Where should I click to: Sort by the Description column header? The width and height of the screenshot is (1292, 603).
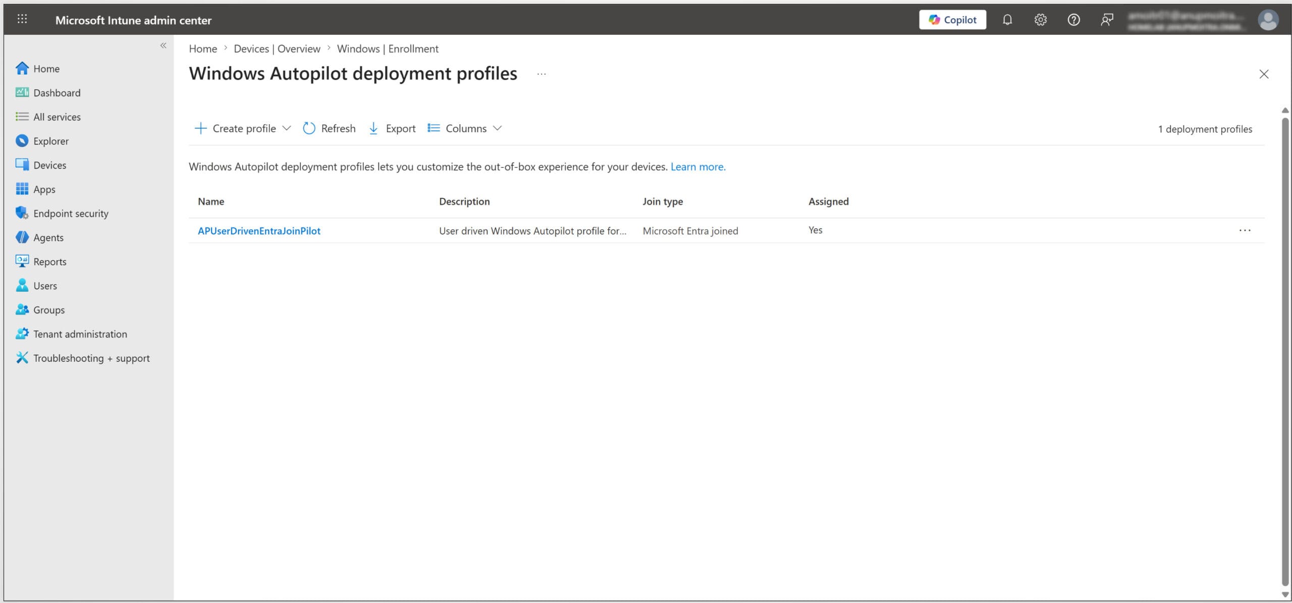pos(464,201)
